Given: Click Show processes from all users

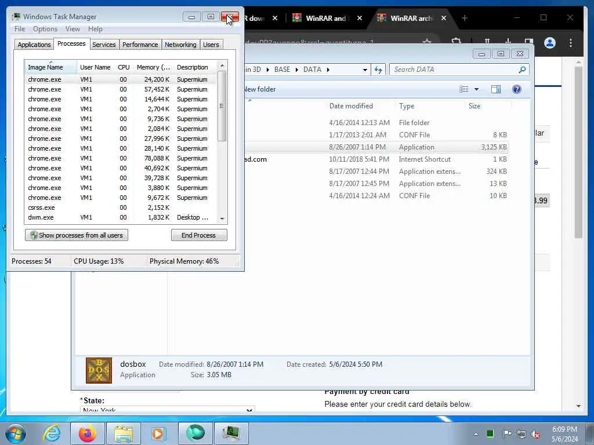Looking at the screenshot, I should (77, 235).
